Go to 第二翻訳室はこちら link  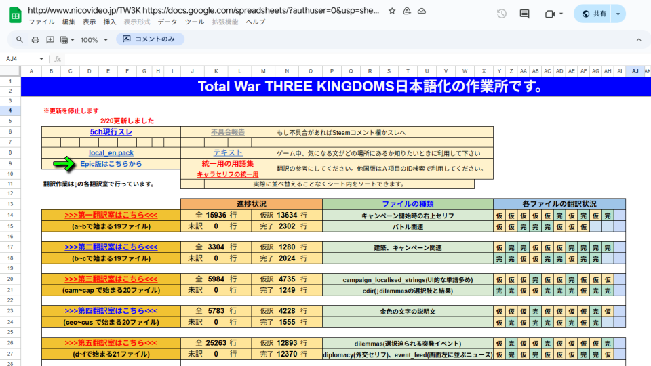pyautogui.click(x=111, y=247)
